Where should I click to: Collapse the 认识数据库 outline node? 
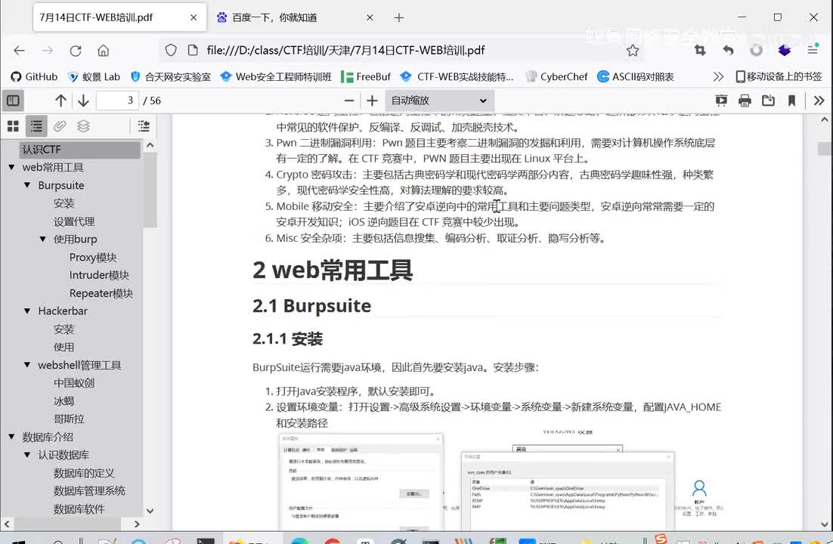pyautogui.click(x=27, y=455)
